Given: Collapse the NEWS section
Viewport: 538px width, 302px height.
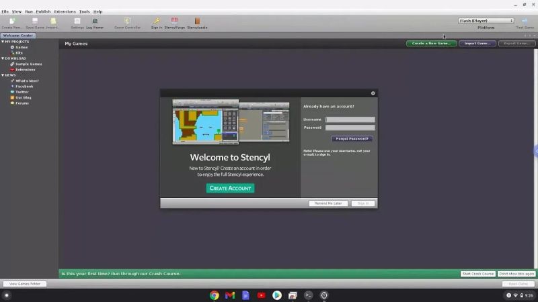Looking at the screenshot, I should tap(3, 75).
